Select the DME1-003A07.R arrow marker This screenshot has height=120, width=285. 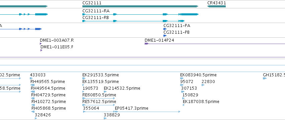point(41,44)
